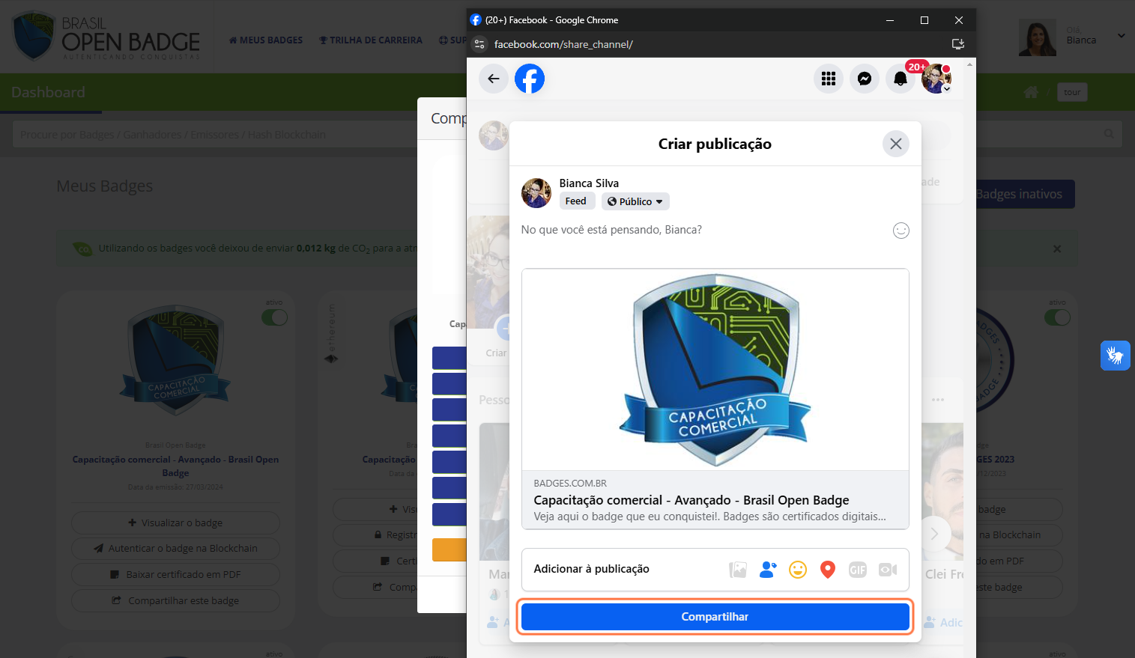The height and width of the screenshot is (658, 1135).
Task: Click the Capacitação comercial - Avançado badge title link
Action: click(x=175, y=466)
